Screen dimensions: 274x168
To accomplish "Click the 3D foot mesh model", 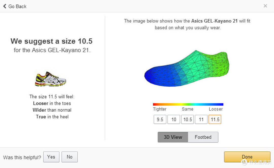I will coord(187,68).
